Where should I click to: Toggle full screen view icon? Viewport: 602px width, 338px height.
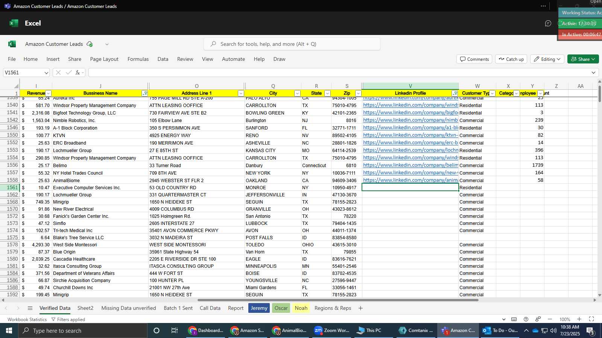pyautogui.click(x=591, y=319)
